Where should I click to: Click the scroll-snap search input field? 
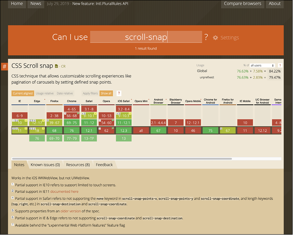[x=146, y=37]
